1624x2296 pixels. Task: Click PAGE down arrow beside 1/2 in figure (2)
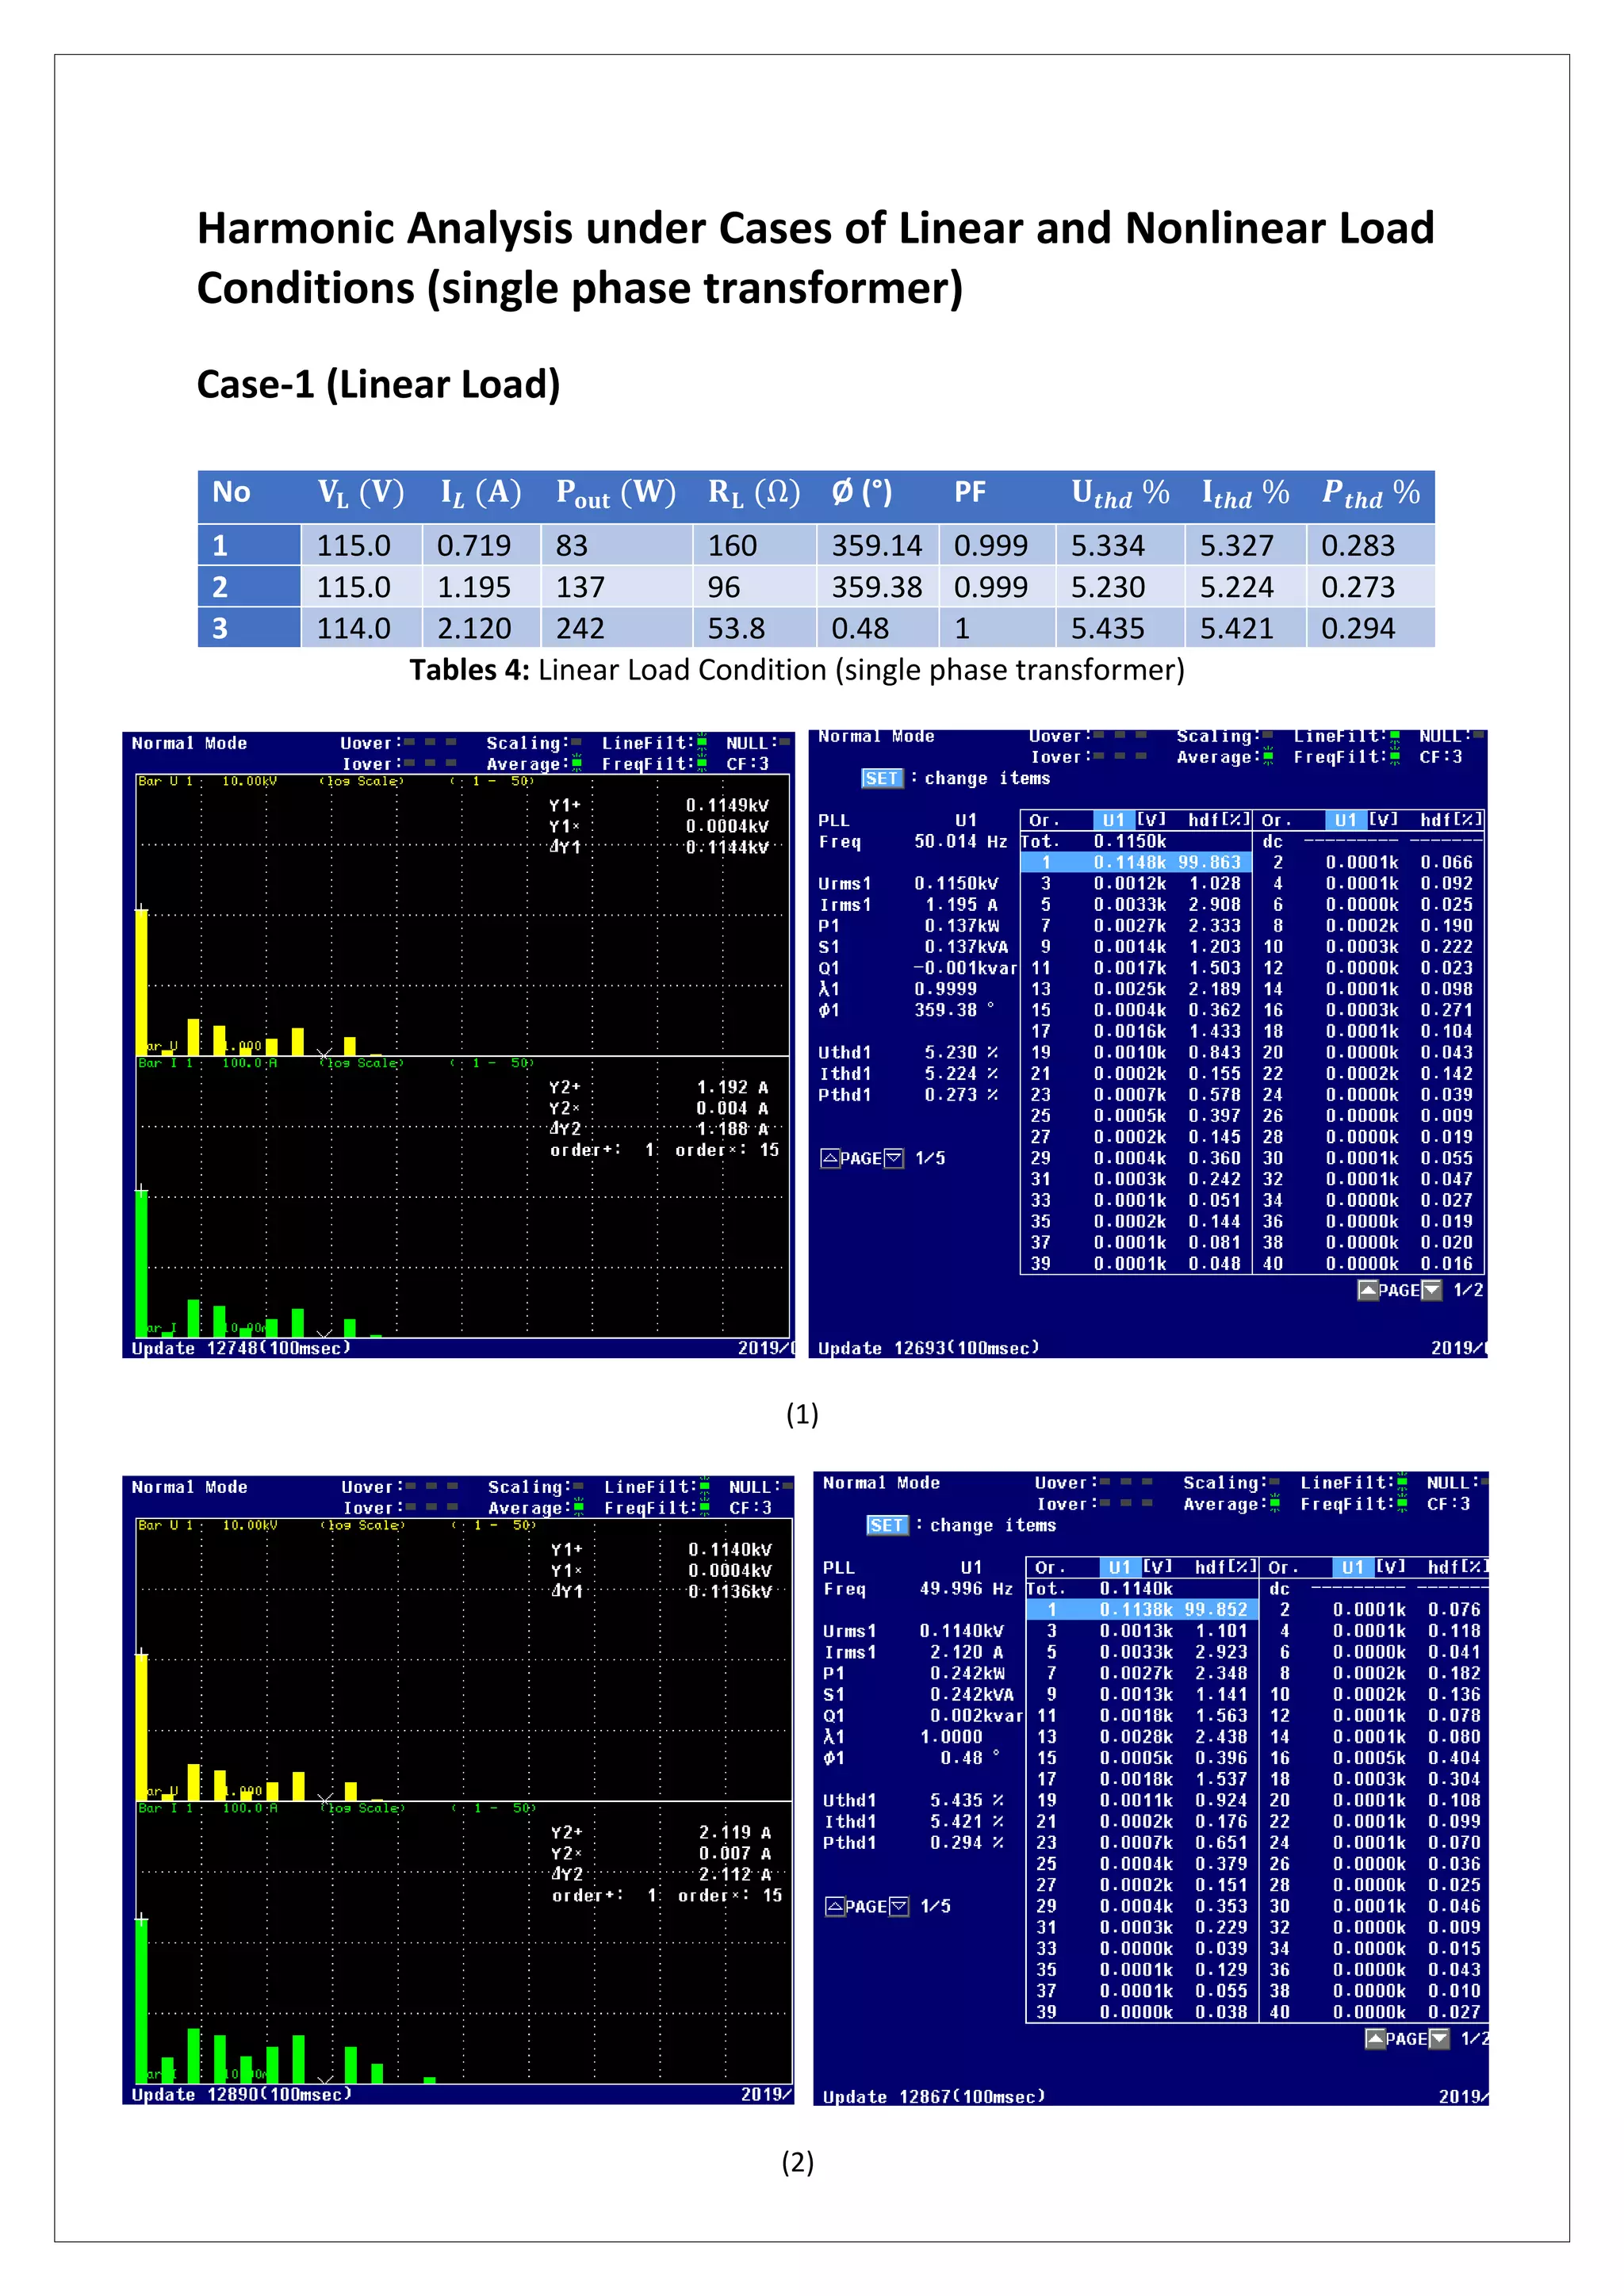click(1439, 2038)
